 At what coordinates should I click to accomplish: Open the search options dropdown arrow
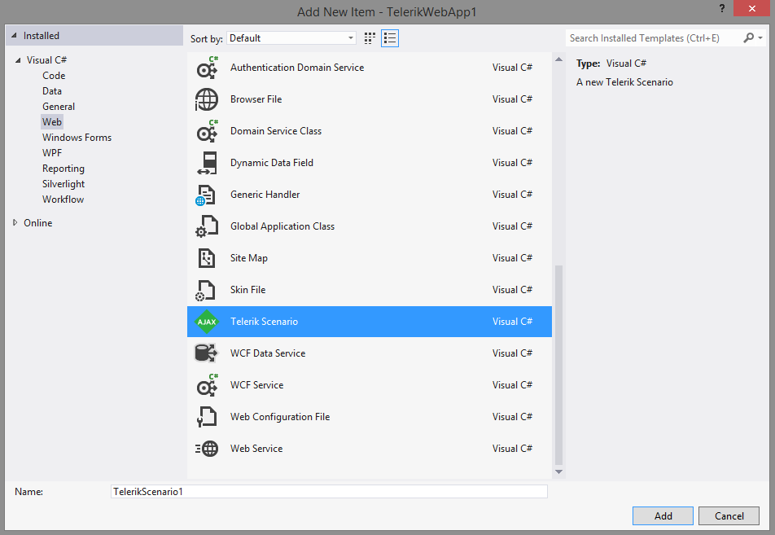(x=760, y=38)
